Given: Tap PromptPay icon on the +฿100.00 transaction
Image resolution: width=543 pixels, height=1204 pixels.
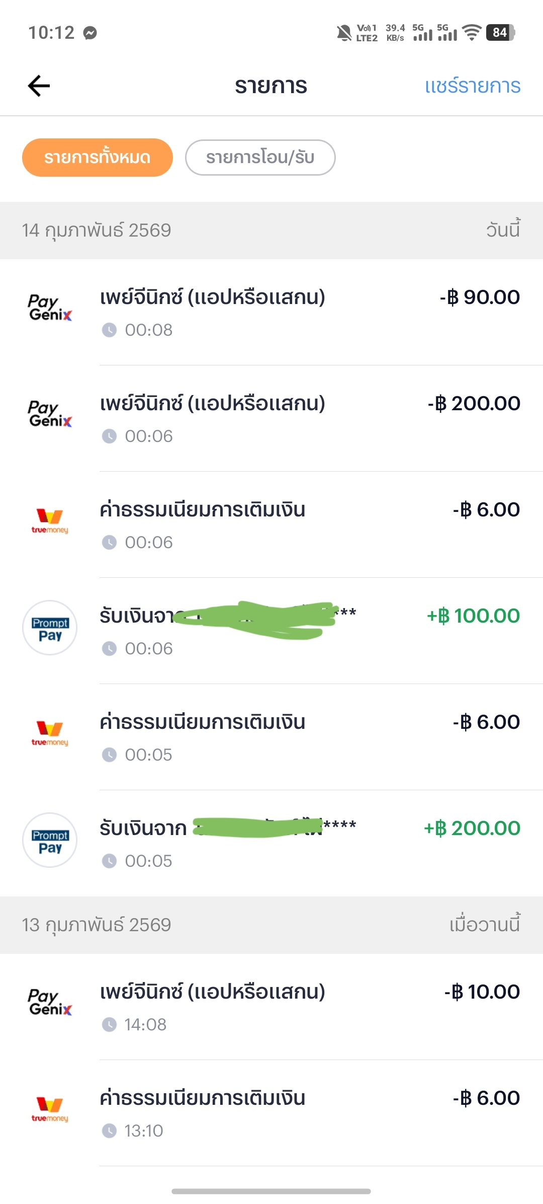Looking at the screenshot, I should (50, 628).
